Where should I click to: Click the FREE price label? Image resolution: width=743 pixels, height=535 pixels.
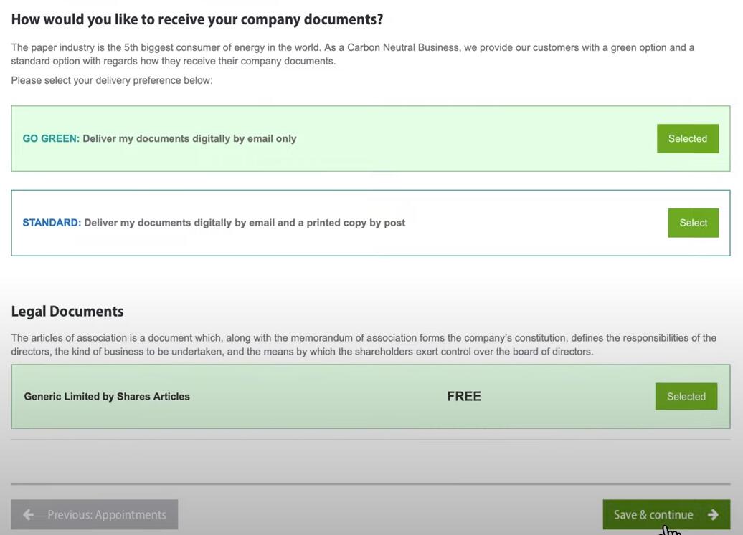tap(464, 397)
